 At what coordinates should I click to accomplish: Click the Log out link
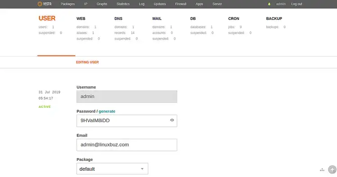coord(297,4)
